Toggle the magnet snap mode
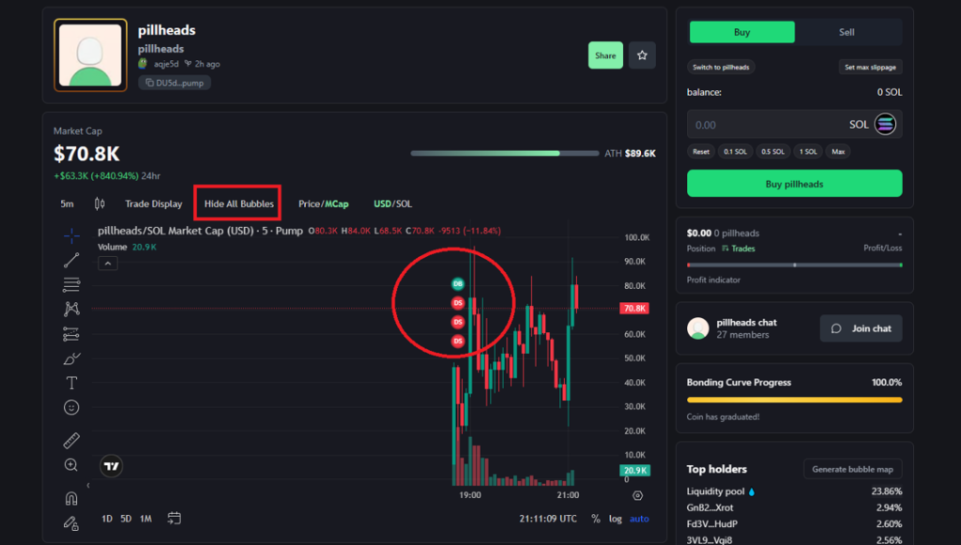Image resolution: width=961 pixels, height=545 pixels. (x=71, y=498)
